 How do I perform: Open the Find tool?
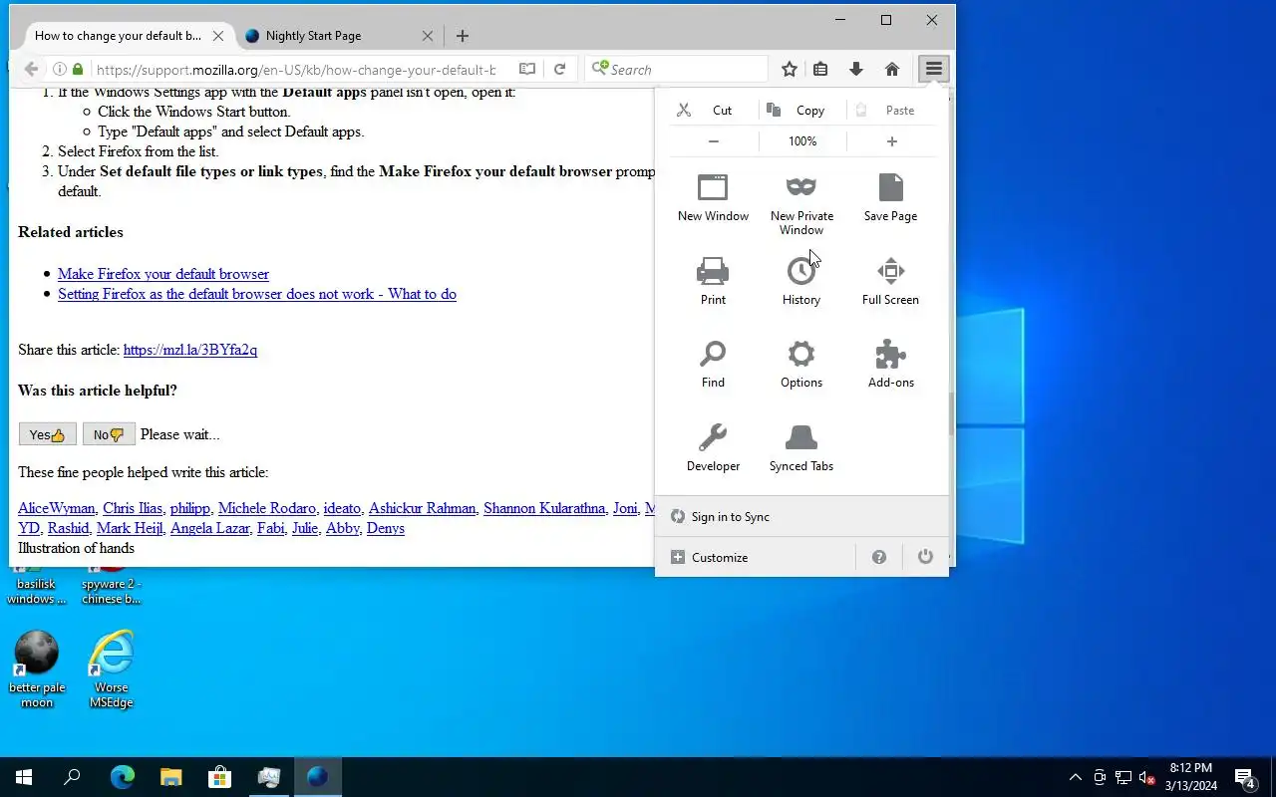coord(713,364)
